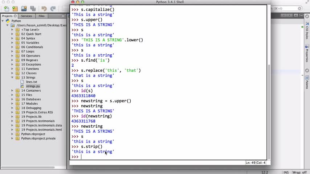The width and height of the screenshot is (310, 174).
Task: Open the Properties side panel
Action: click(x=307, y=53)
